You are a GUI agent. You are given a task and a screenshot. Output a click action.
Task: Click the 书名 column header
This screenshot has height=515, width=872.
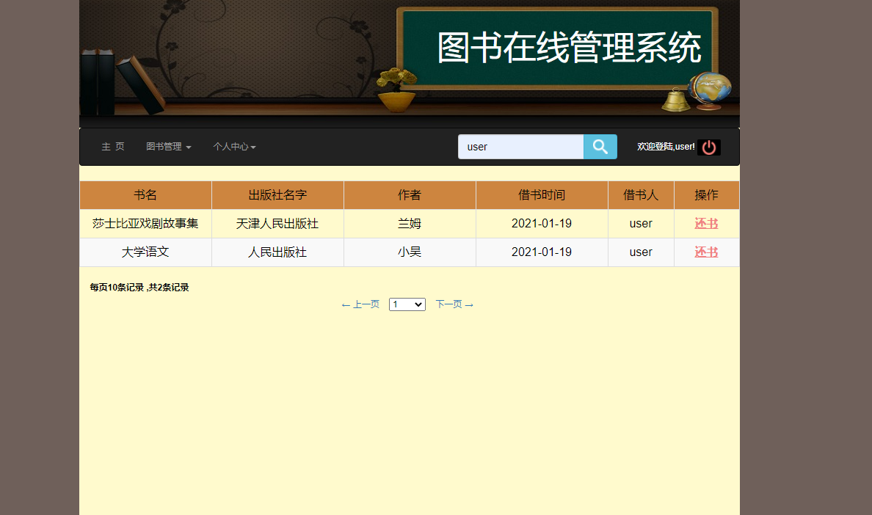point(145,194)
